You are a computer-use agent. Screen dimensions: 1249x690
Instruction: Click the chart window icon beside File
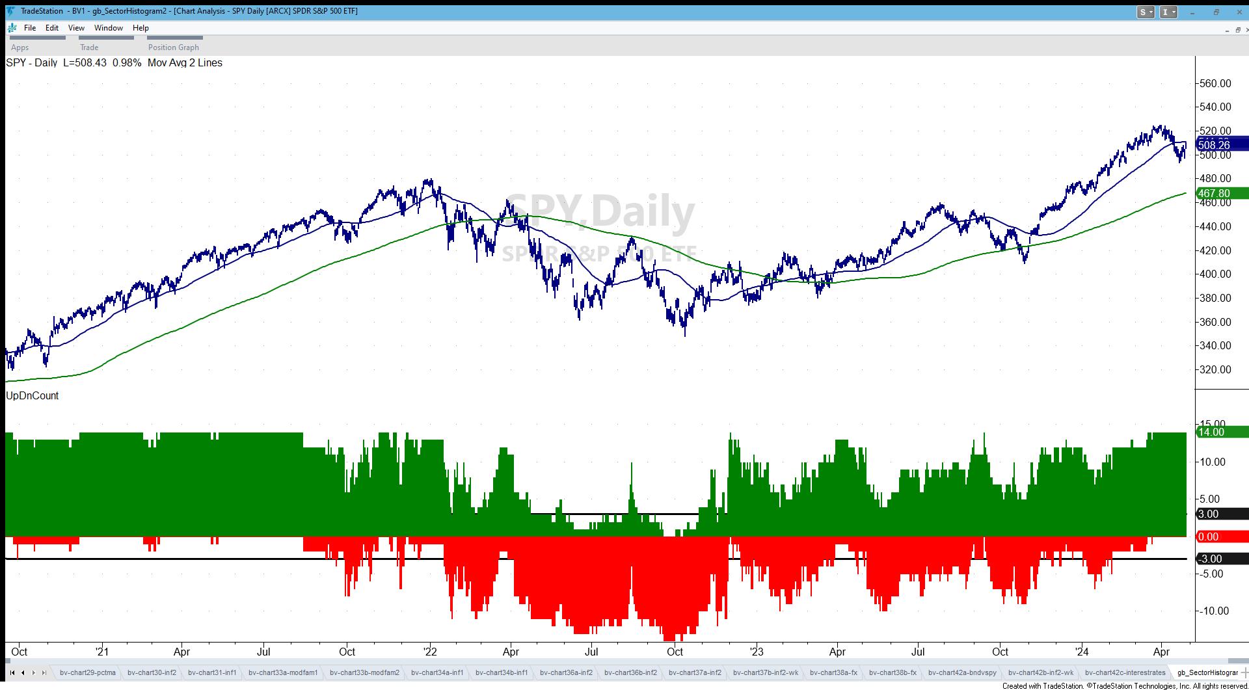12,28
